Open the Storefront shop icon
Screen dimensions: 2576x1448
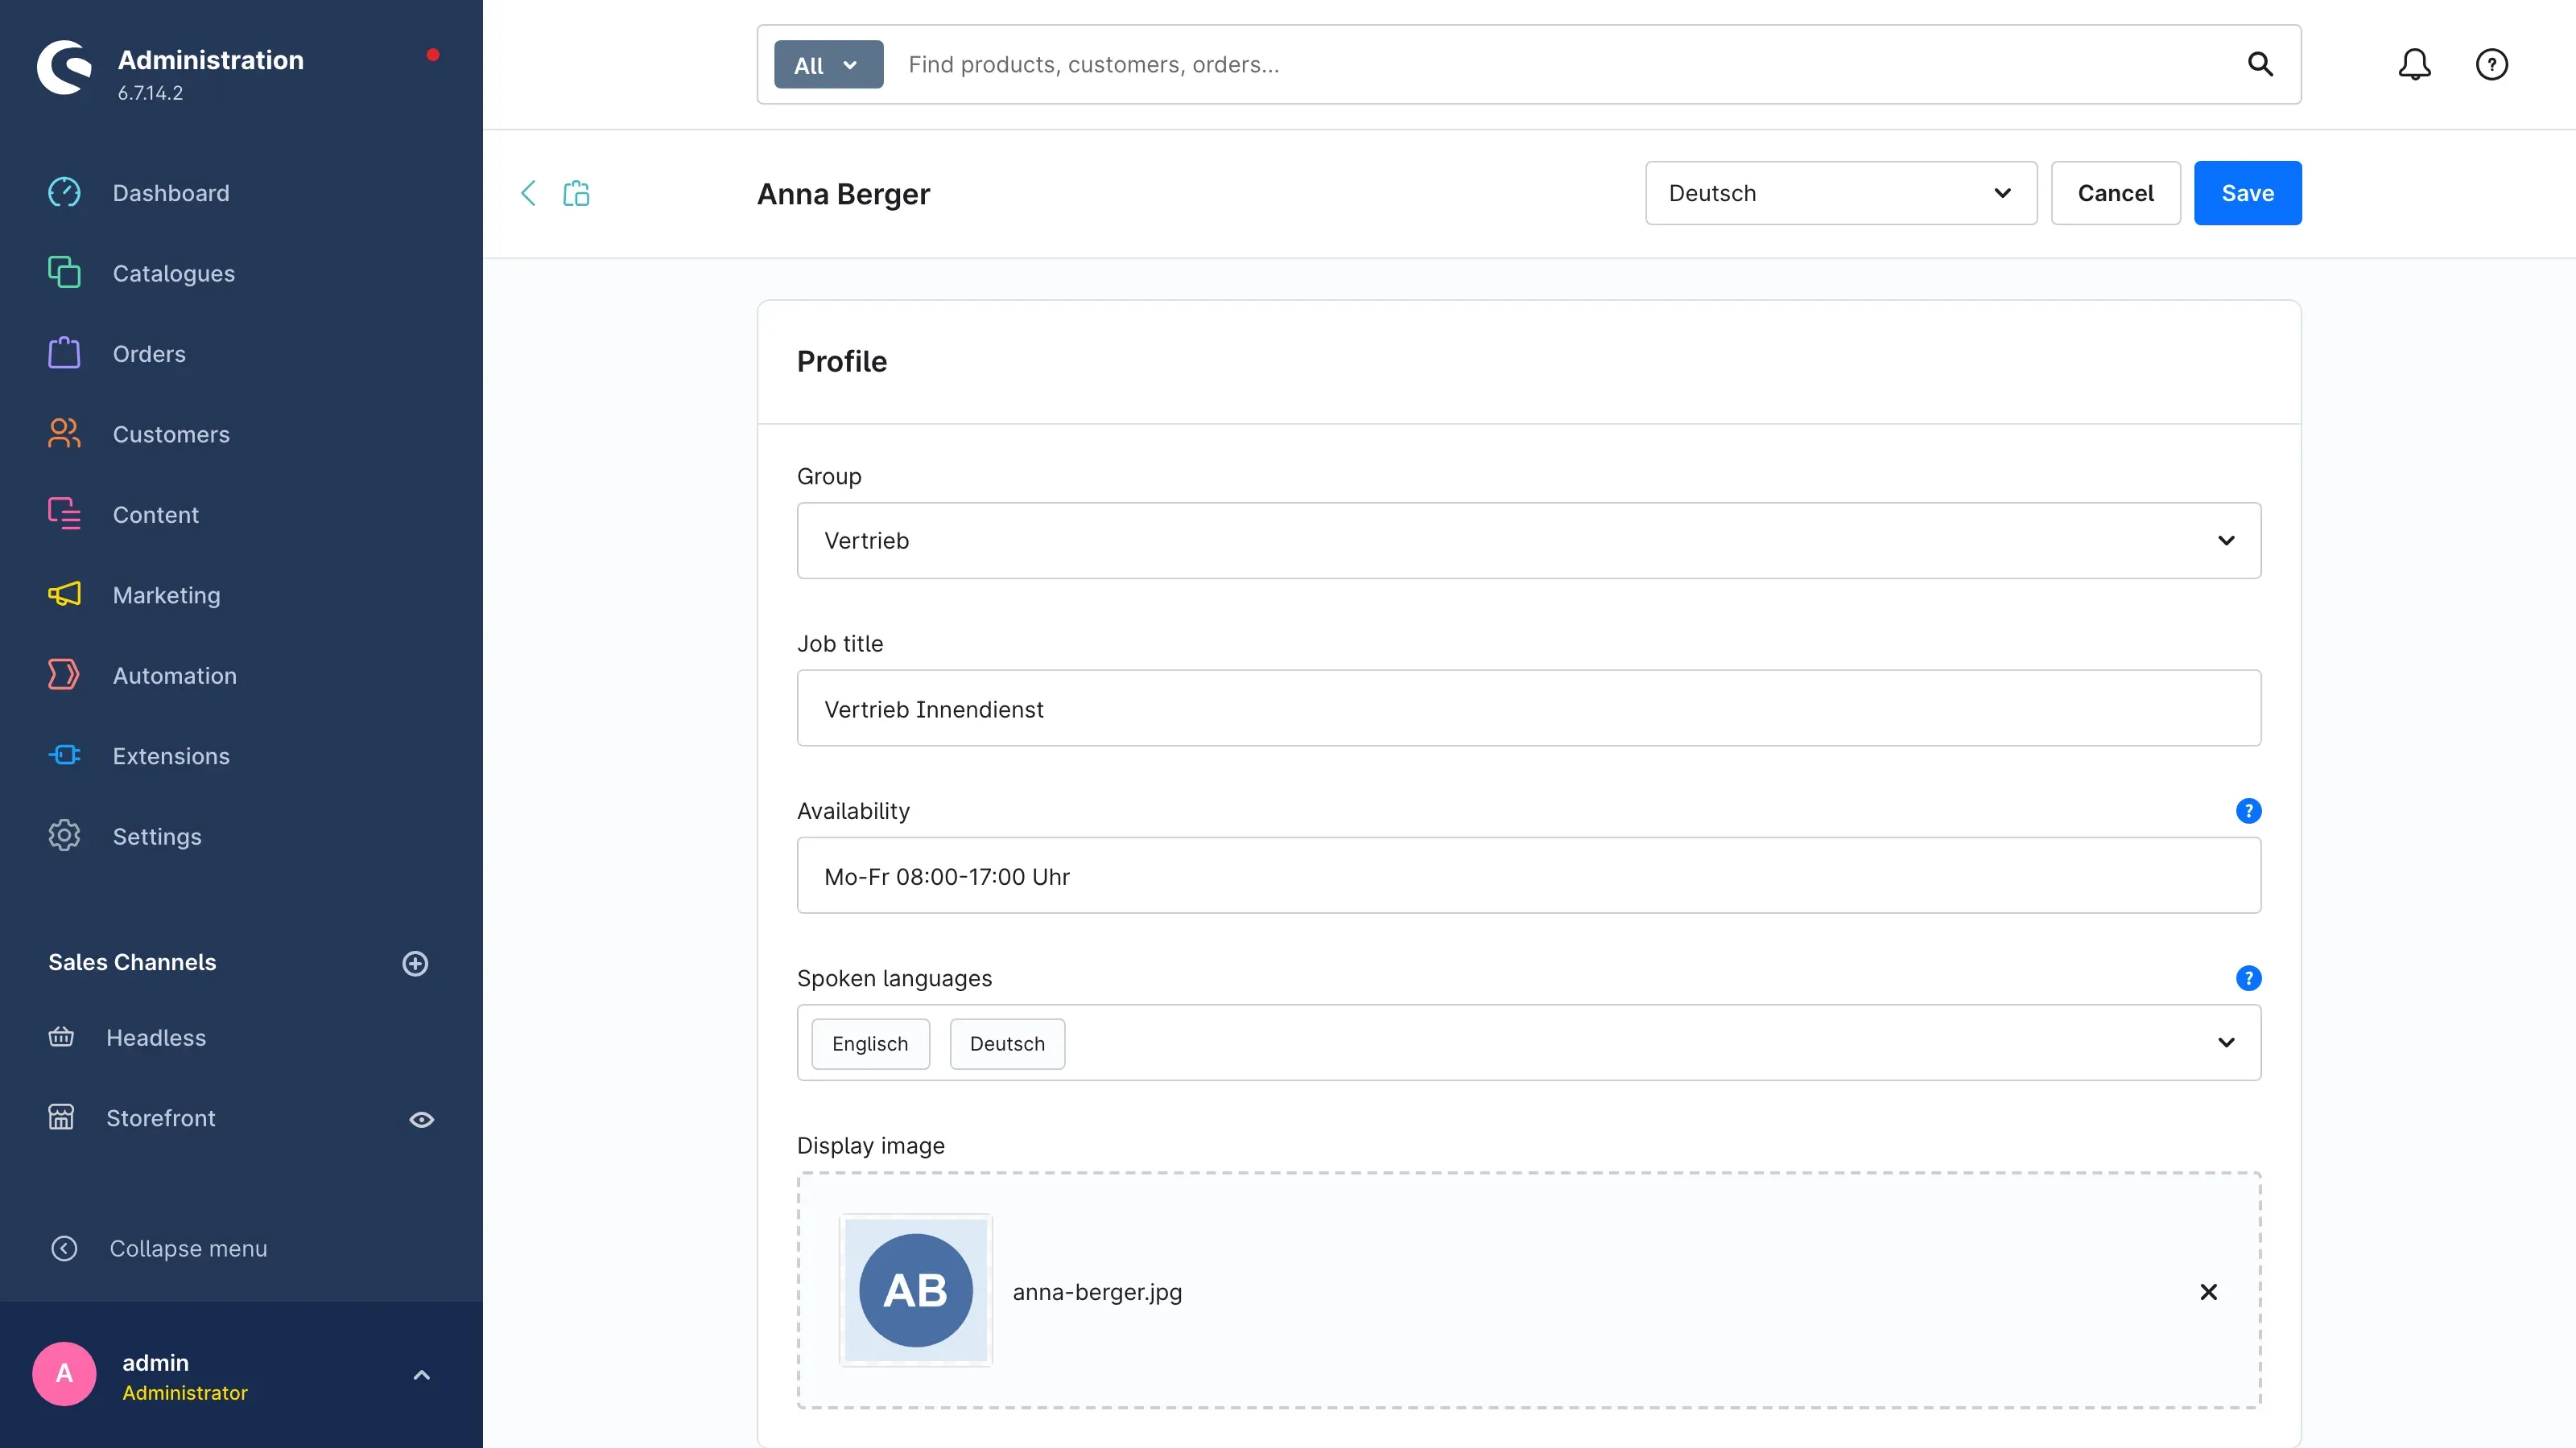click(61, 1117)
